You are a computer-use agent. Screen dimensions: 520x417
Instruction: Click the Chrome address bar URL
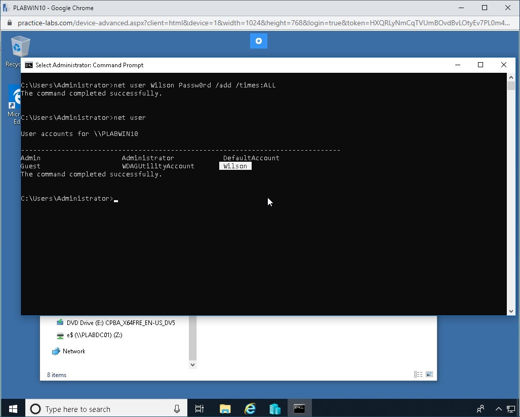tap(264, 23)
